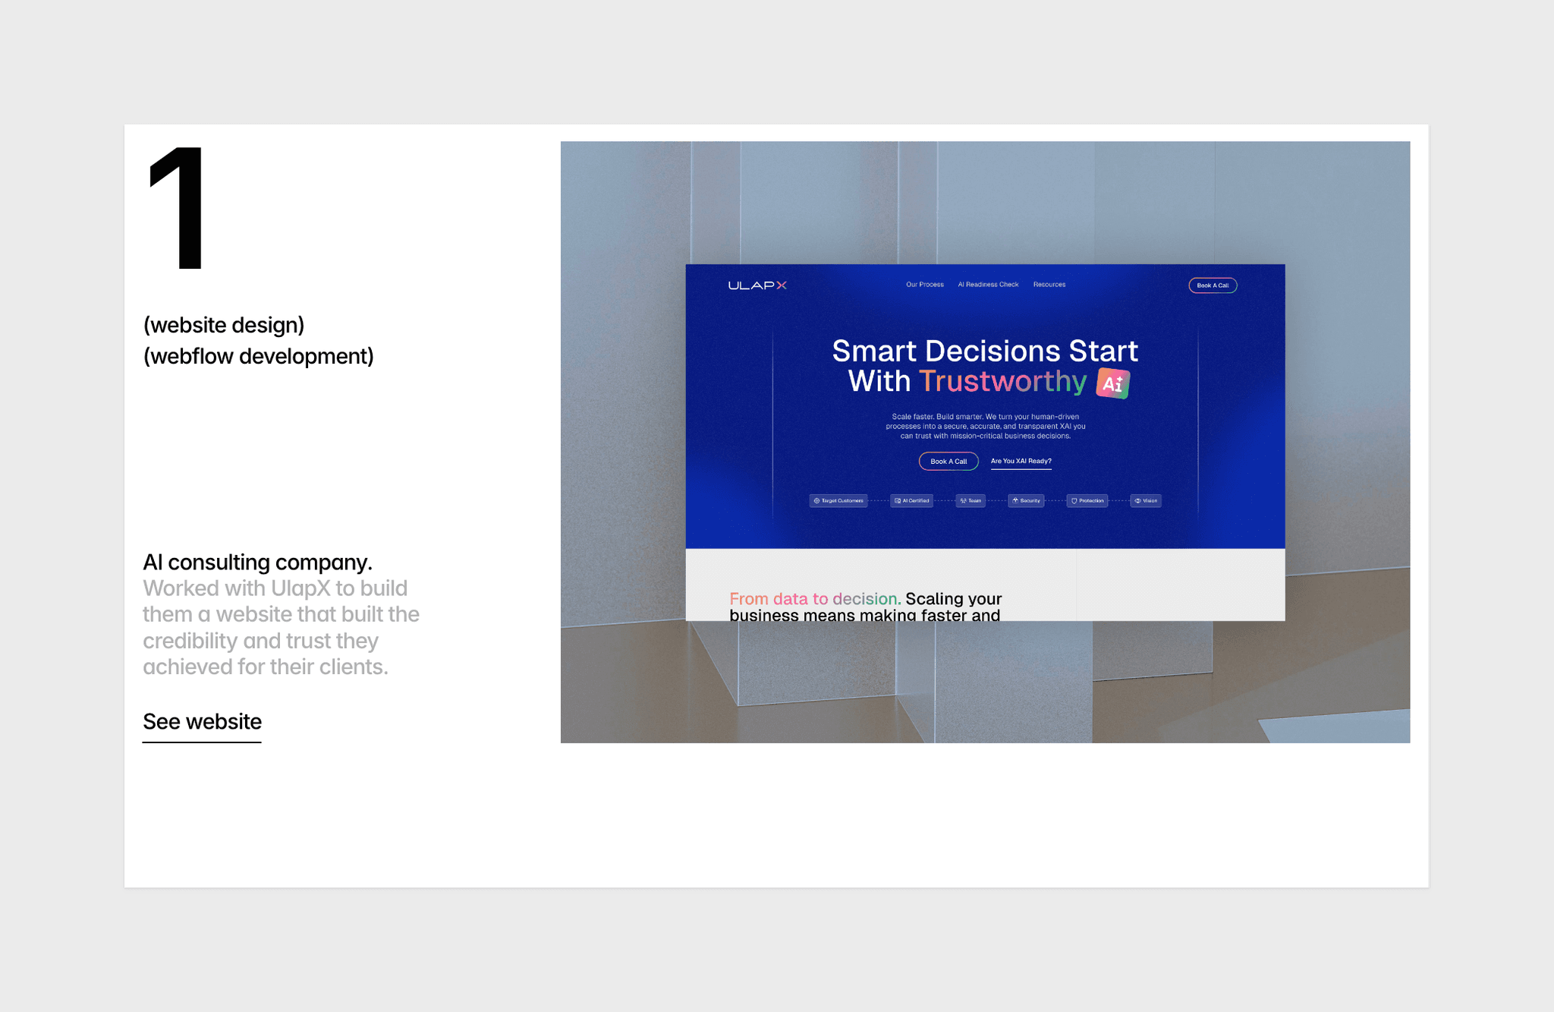The image size is (1554, 1012).
Task: Click the ULAPX project preview thumbnail
Action: [985, 442]
